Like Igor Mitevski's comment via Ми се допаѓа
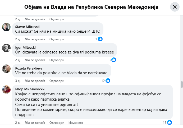 click(x=35, y=60)
